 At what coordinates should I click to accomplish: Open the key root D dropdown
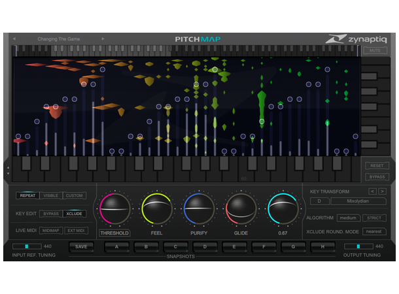pos(320,201)
